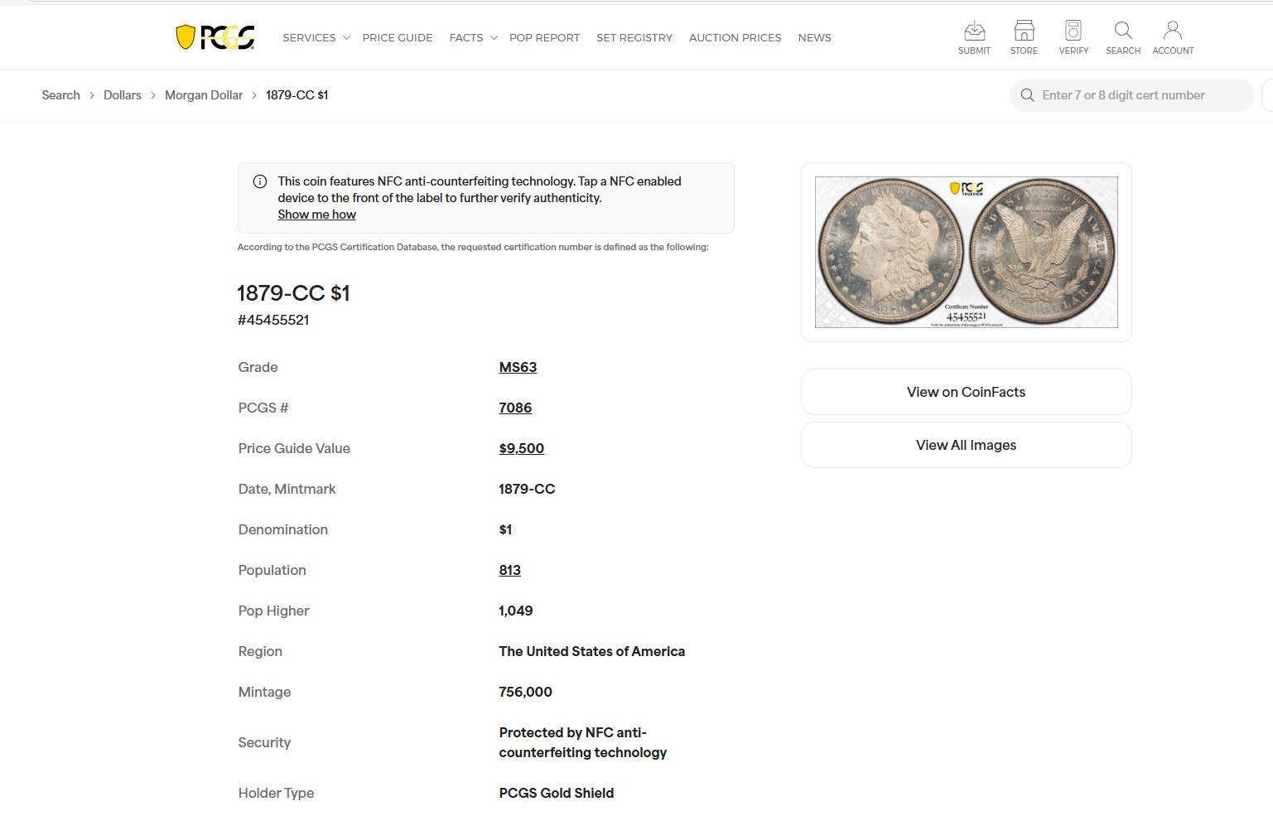This screenshot has width=1273, height=816.
Task: Open the Price Guide menu item
Action: coord(398,38)
